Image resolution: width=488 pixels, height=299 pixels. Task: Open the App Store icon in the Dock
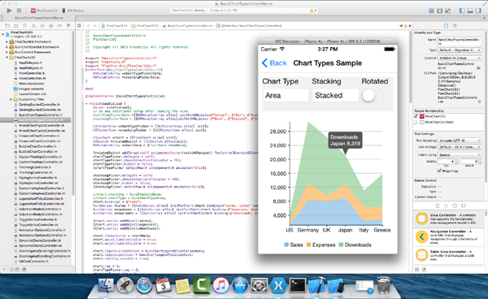[x=240, y=285]
